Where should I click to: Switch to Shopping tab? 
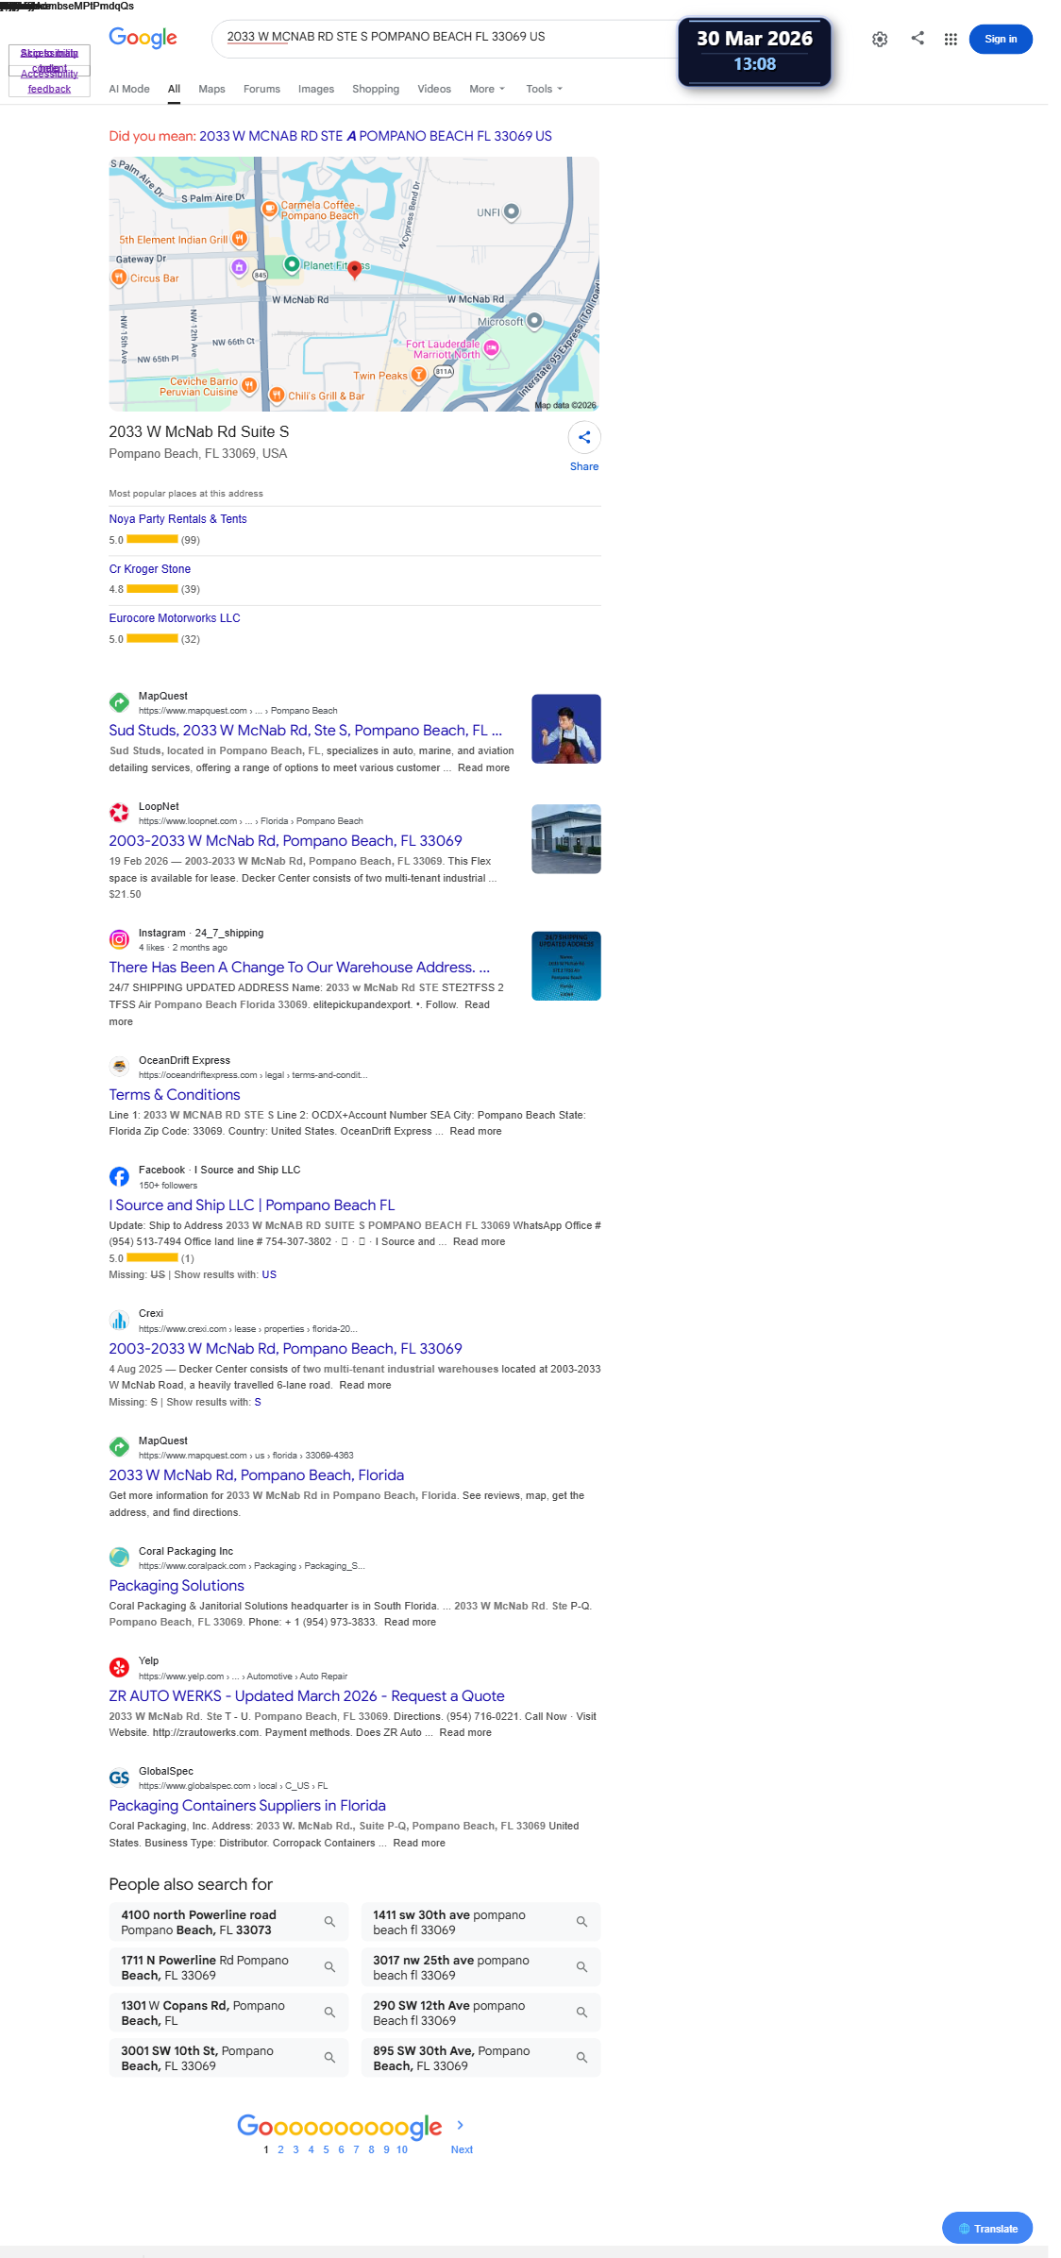(376, 89)
